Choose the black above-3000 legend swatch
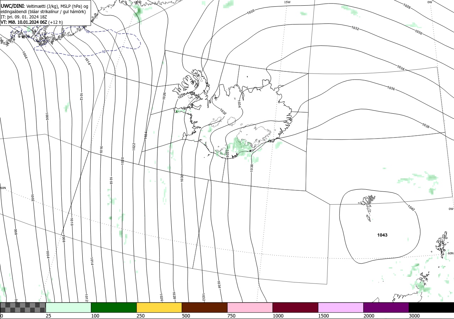This screenshot has width=454, height=319. [x=431, y=307]
